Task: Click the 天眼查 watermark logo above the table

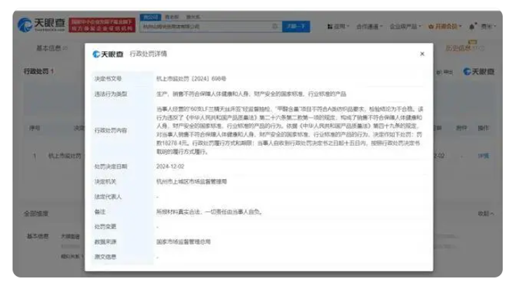Action: pyautogui.click(x=478, y=71)
